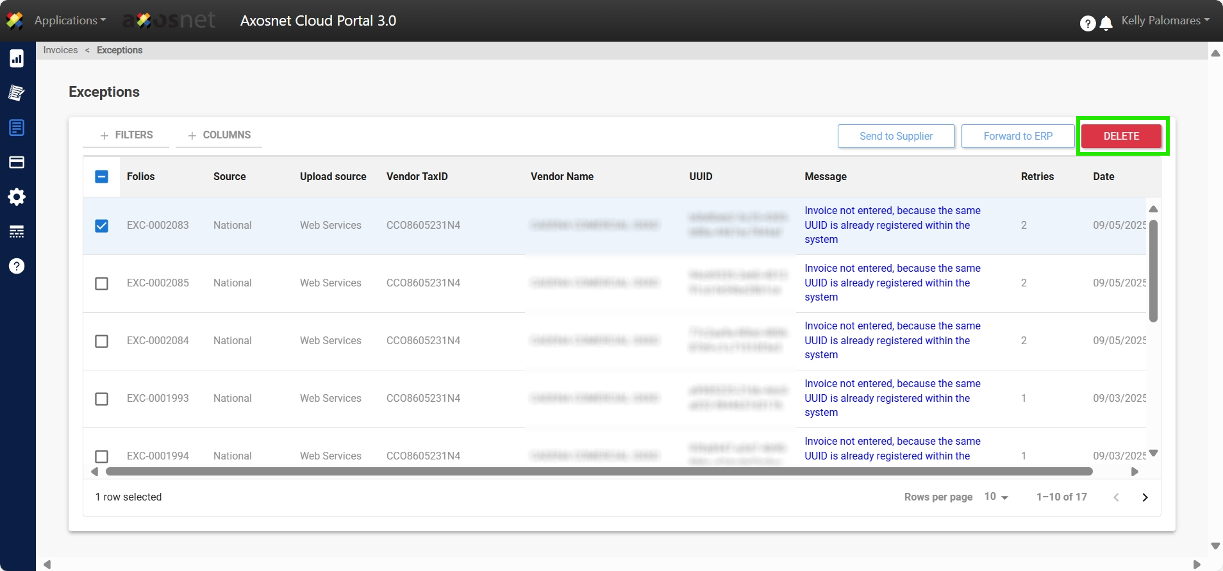
Task: Expand the Applications dropdown menu
Action: (x=70, y=21)
